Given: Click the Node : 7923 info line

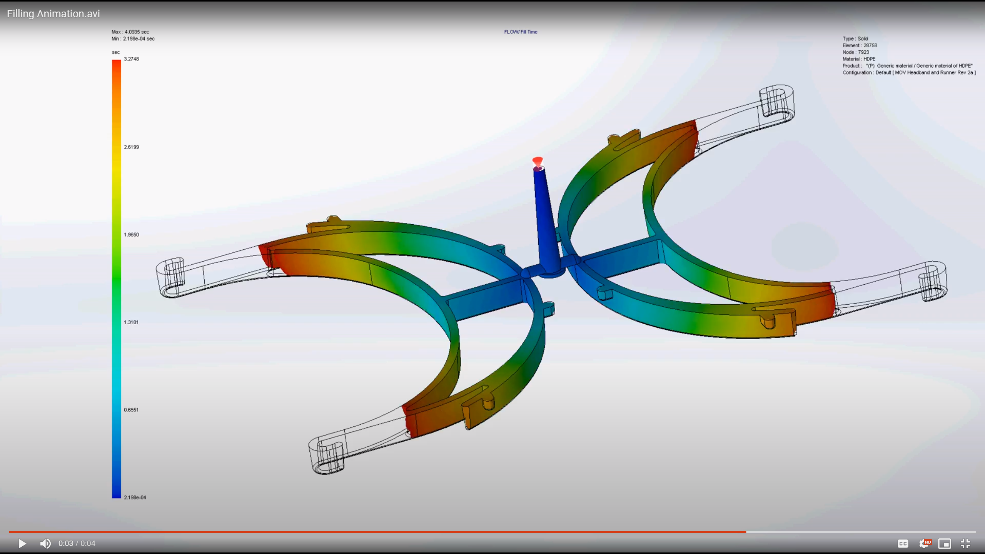Looking at the screenshot, I should [x=856, y=52].
